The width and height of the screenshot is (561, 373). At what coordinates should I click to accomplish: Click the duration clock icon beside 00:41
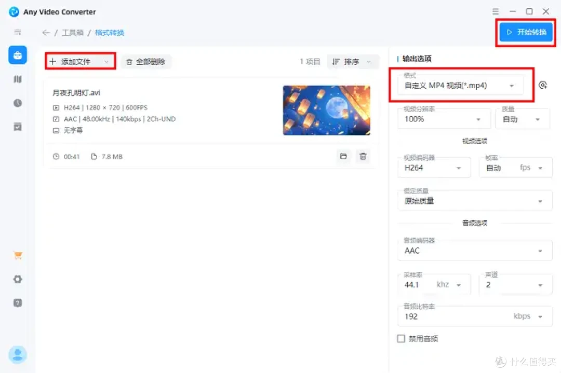coord(56,157)
